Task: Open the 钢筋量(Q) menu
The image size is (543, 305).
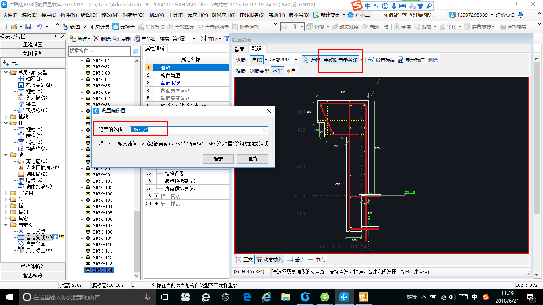Action: tap(133, 15)
